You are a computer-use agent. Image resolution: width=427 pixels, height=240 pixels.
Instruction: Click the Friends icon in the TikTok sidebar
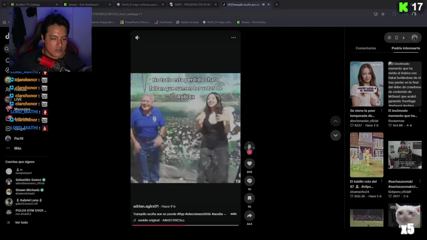click(x=8, y=89)
